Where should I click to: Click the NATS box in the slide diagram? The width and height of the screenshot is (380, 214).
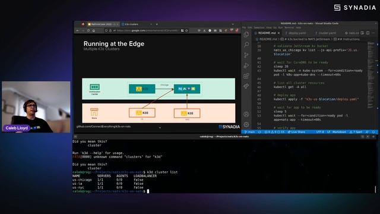coord(187,89)
